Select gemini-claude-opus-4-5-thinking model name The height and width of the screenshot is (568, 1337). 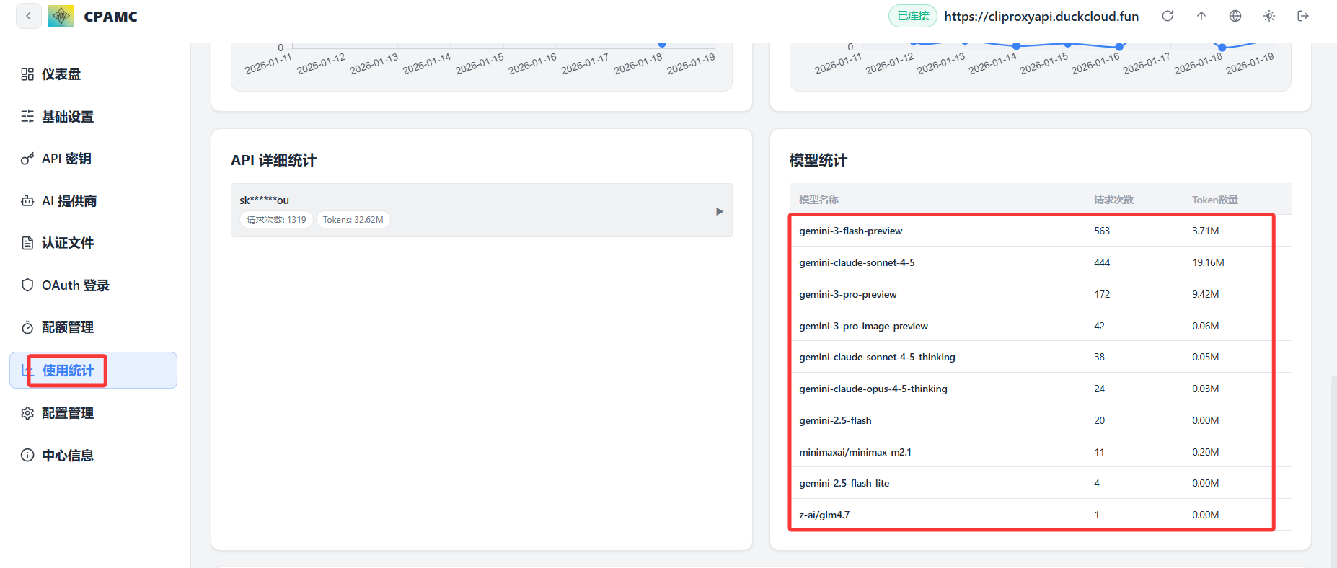click(x=873, y=389)
